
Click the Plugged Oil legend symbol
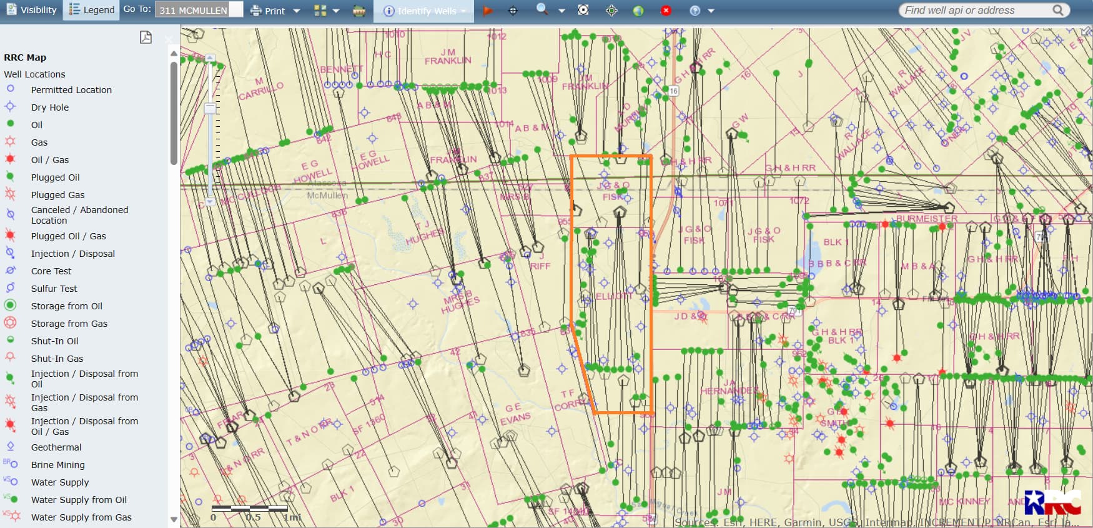pyautogui.click(x=10, y=177)
